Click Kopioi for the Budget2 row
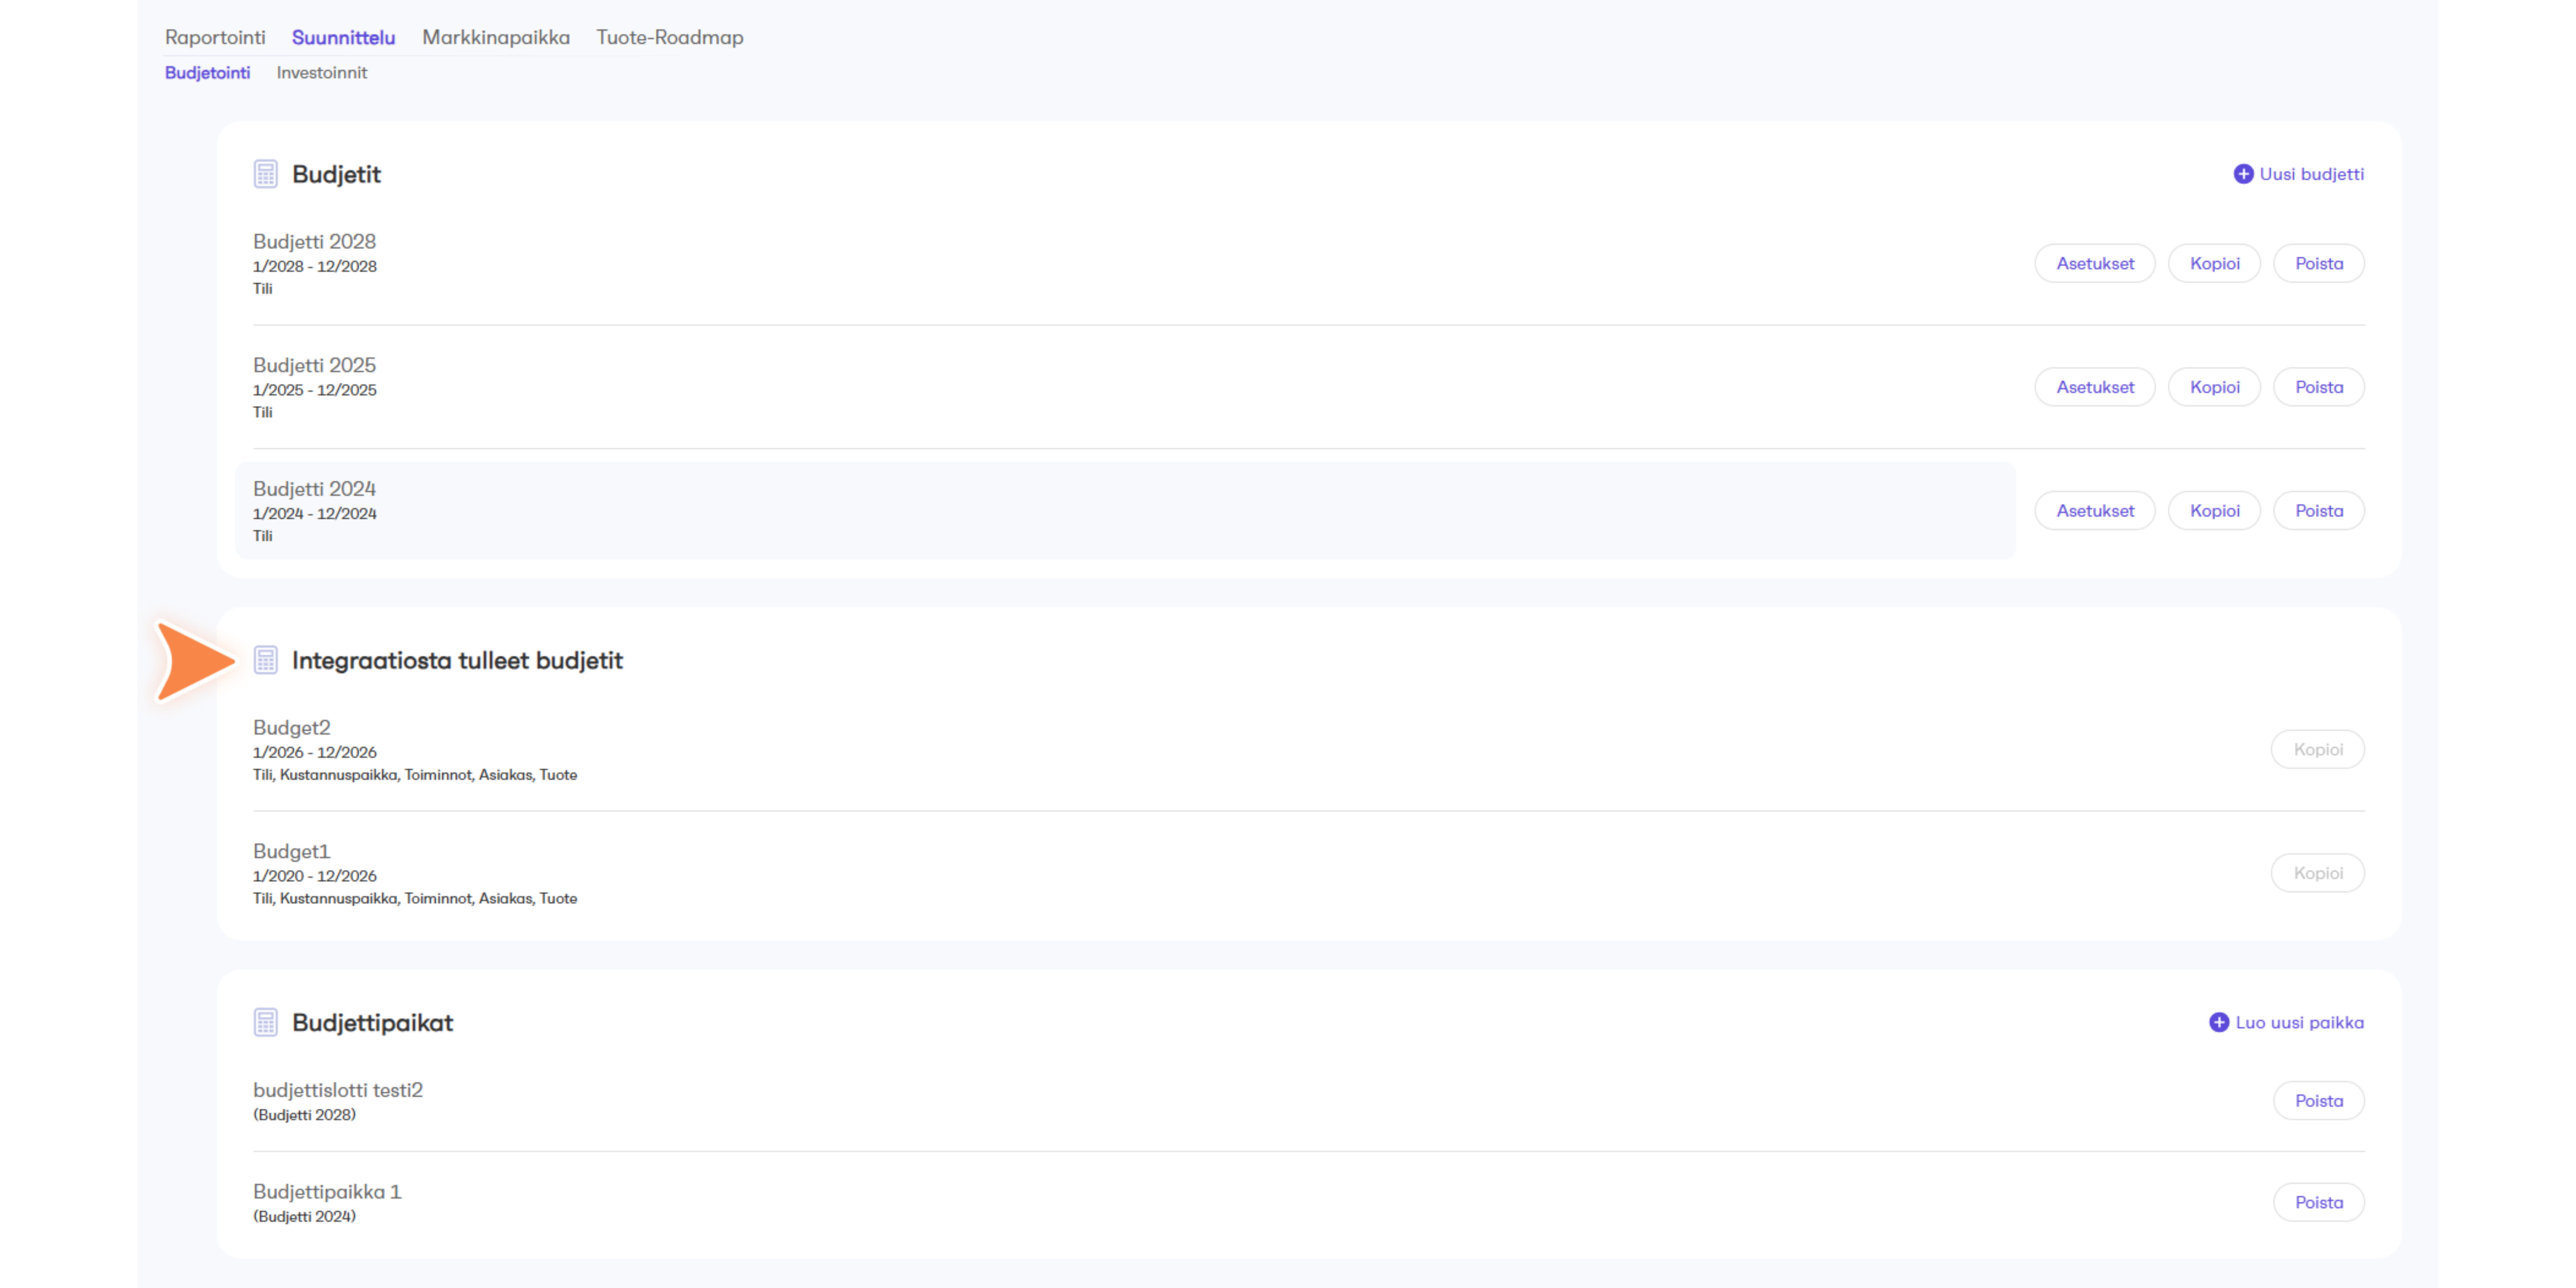This screenshot has height=1288, width=2576. [2318, 749]
